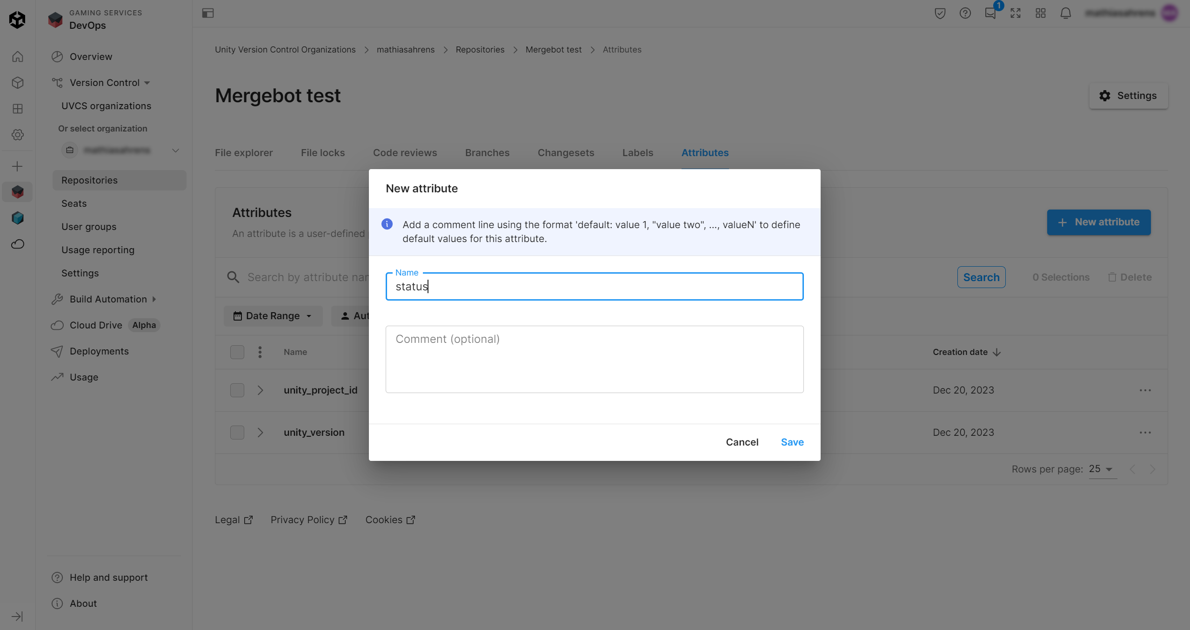Image resolution: width=1190 pixels, height=630 pixels.
Task: Expand the left rail with arrow icon
Action: (x=17, y=616)
